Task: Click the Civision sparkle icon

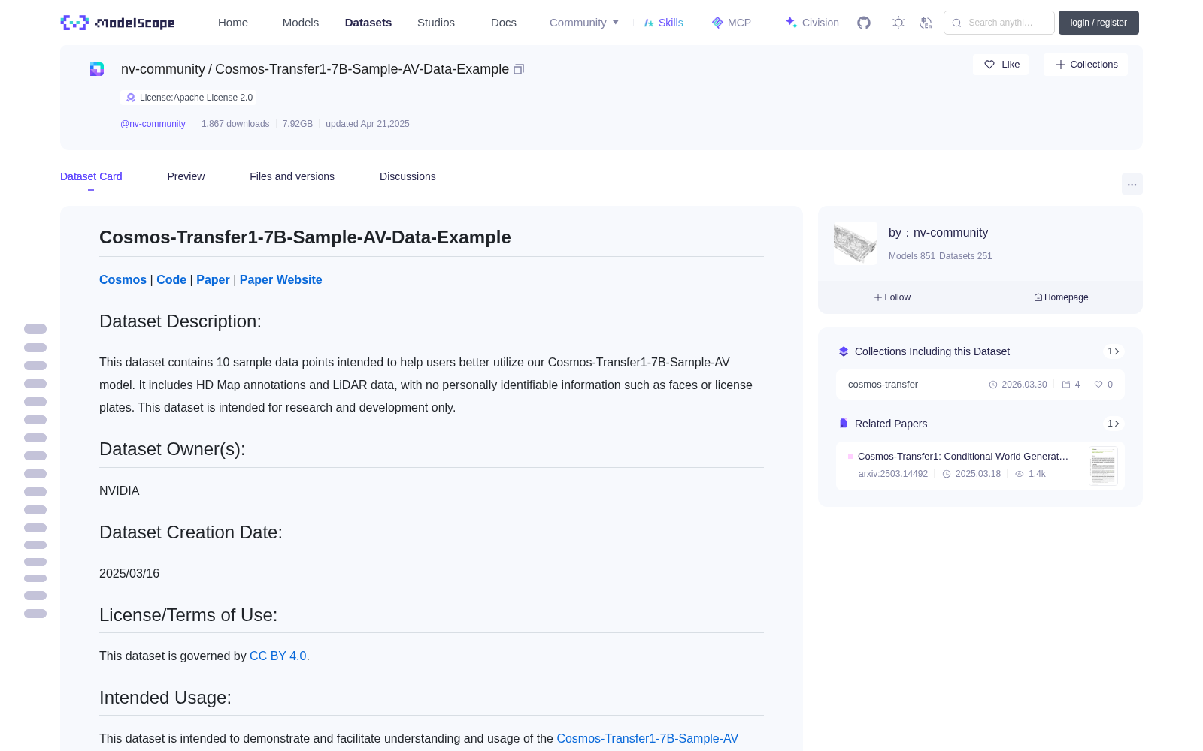Action: pos(791,23)
